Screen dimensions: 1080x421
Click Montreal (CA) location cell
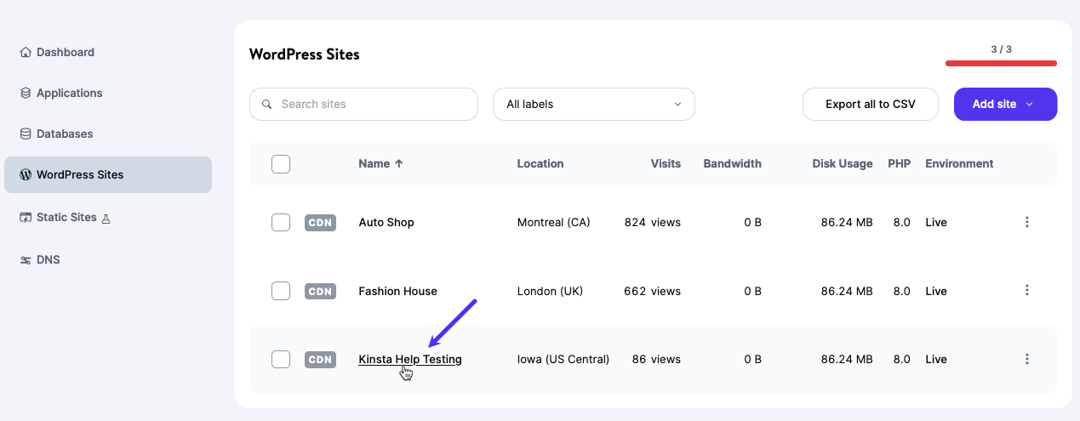(553, 222)
